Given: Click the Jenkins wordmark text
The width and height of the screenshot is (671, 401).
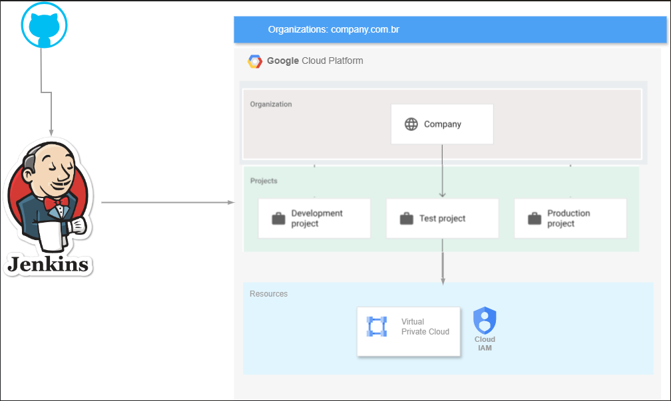Looking at the screenshot, I should [x=48, y=265].
